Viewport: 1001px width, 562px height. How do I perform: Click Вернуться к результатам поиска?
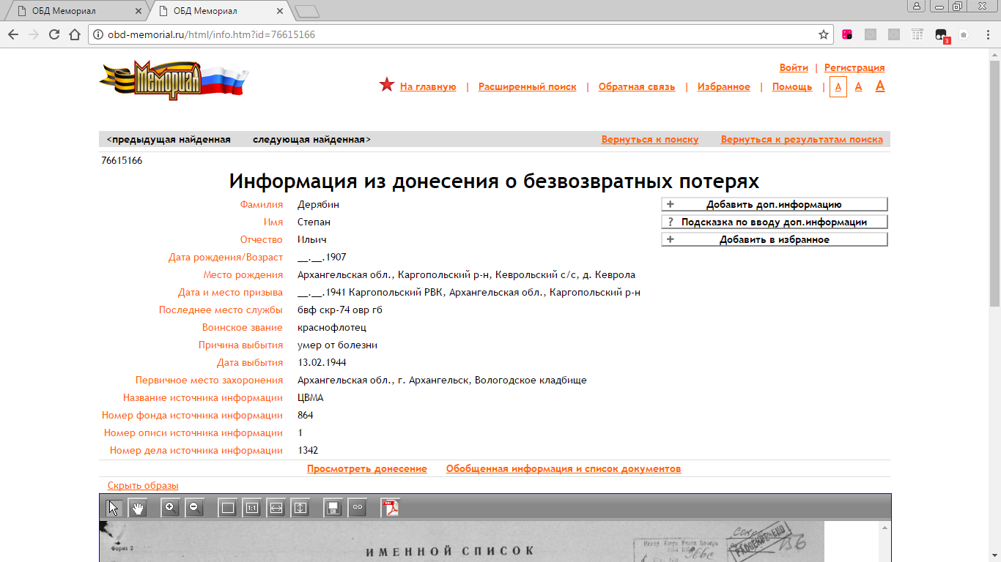tap(802, 139)
